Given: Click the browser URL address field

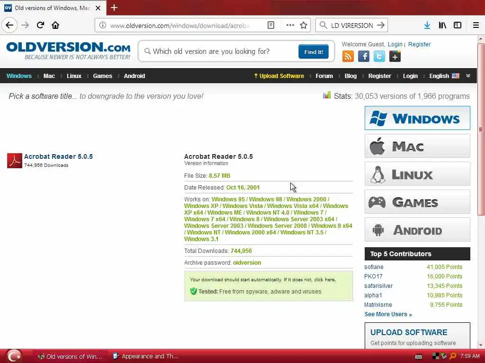Looking at the screenshot, I should tap(180, 26).
